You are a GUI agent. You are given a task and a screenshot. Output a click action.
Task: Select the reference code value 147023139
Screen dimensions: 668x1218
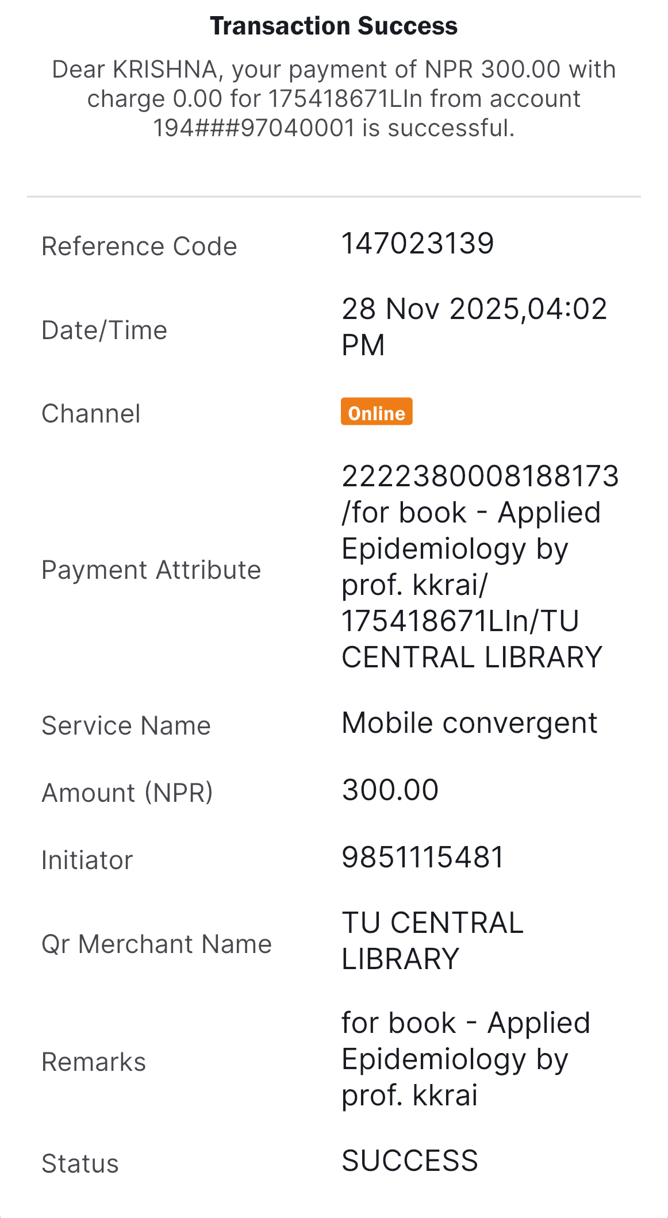coord(418,243)
